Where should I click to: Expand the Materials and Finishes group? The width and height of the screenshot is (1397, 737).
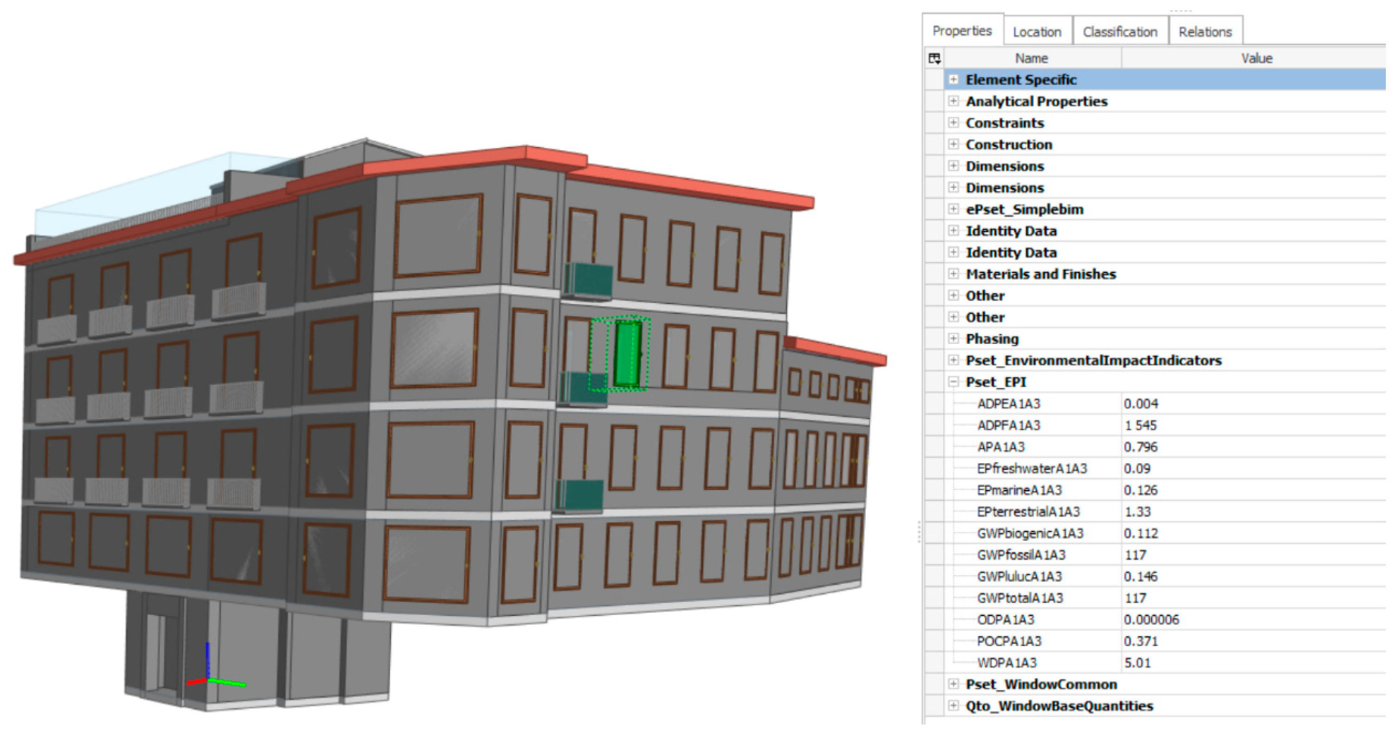coord(953,274)
